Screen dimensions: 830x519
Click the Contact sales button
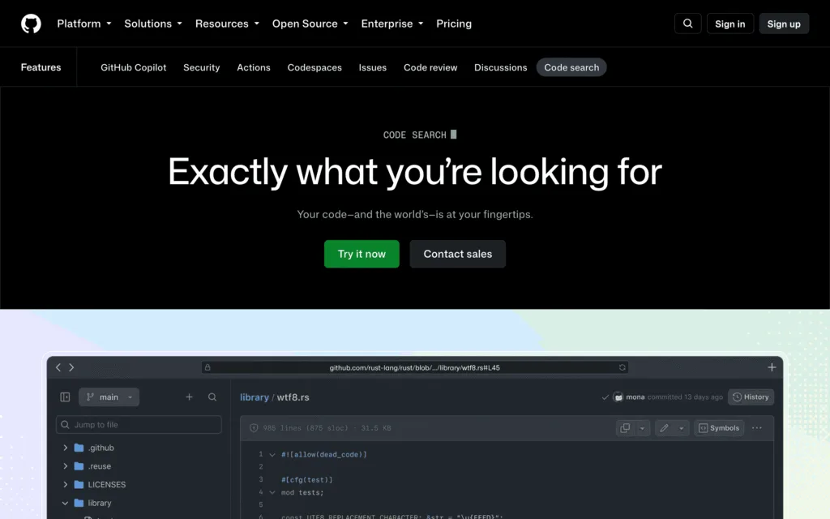pos(457,254)
